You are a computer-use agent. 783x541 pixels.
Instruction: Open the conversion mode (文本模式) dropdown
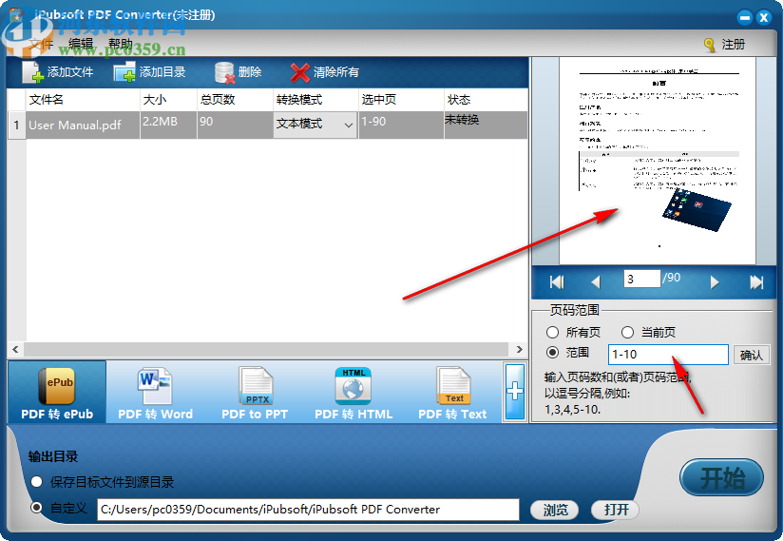[315, 124]
